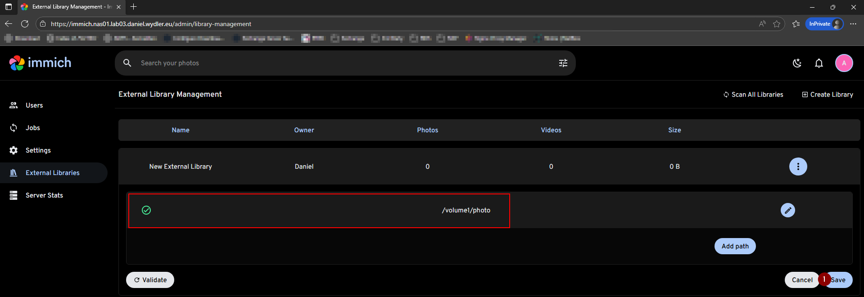
Task: Open New External Library three-dot menu
Action: [x=798, y=166]
